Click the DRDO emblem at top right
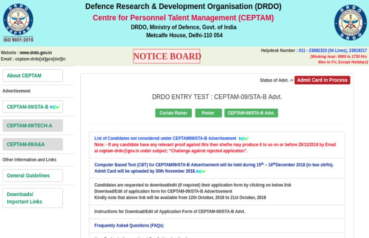The height and width of the screenshot is (238, 369). (351, 22)
